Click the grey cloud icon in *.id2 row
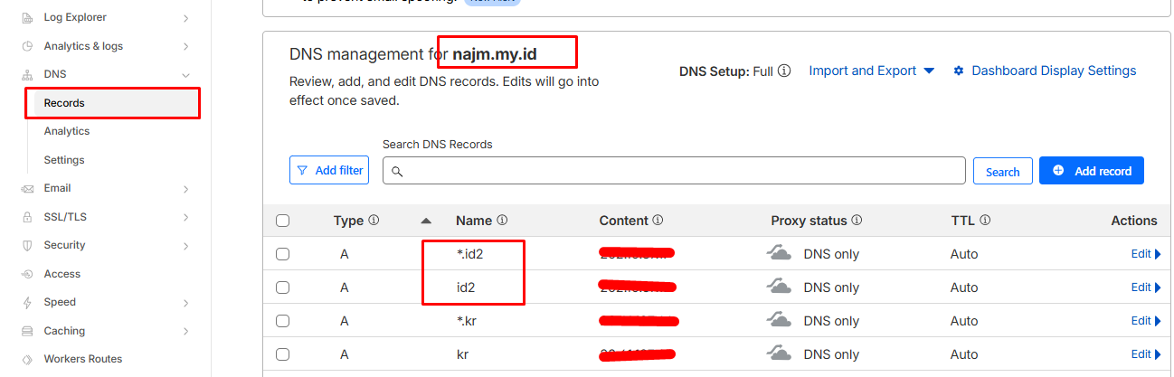This screenshot has height=377, width=1174. [779, 253]
